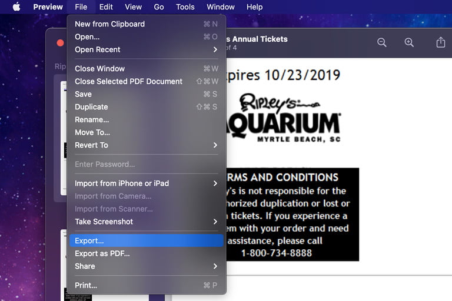This screenshot has width=452, height=301.
Task: Choose Save from the File menu
Action: (146, 94)
